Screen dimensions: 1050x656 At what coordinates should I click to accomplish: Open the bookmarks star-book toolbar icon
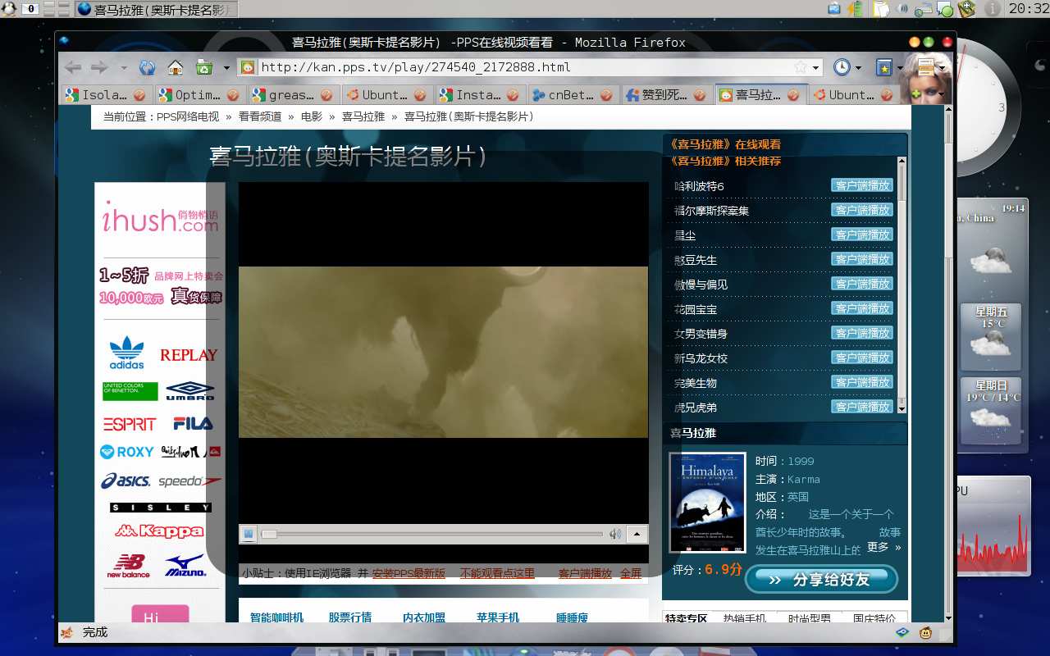(x=884, y=67)
